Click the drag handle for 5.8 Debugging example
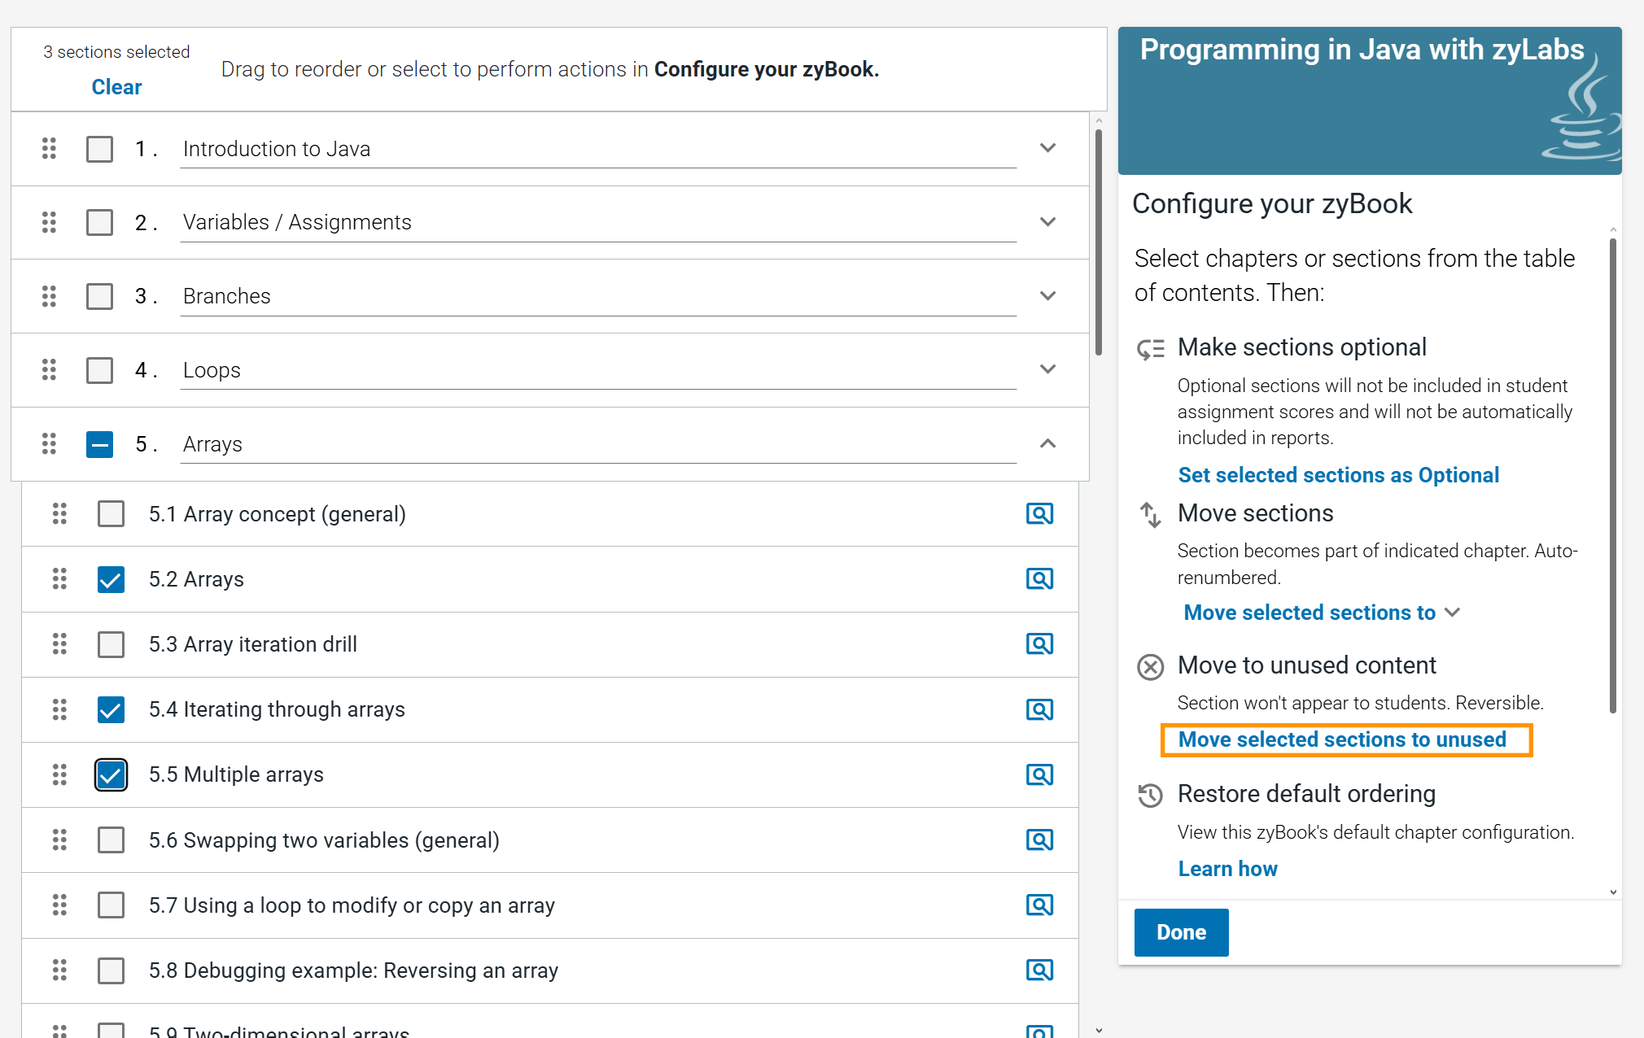Screen dimensions: 1644x1038 pyautogui.click(x=59, y=970)
